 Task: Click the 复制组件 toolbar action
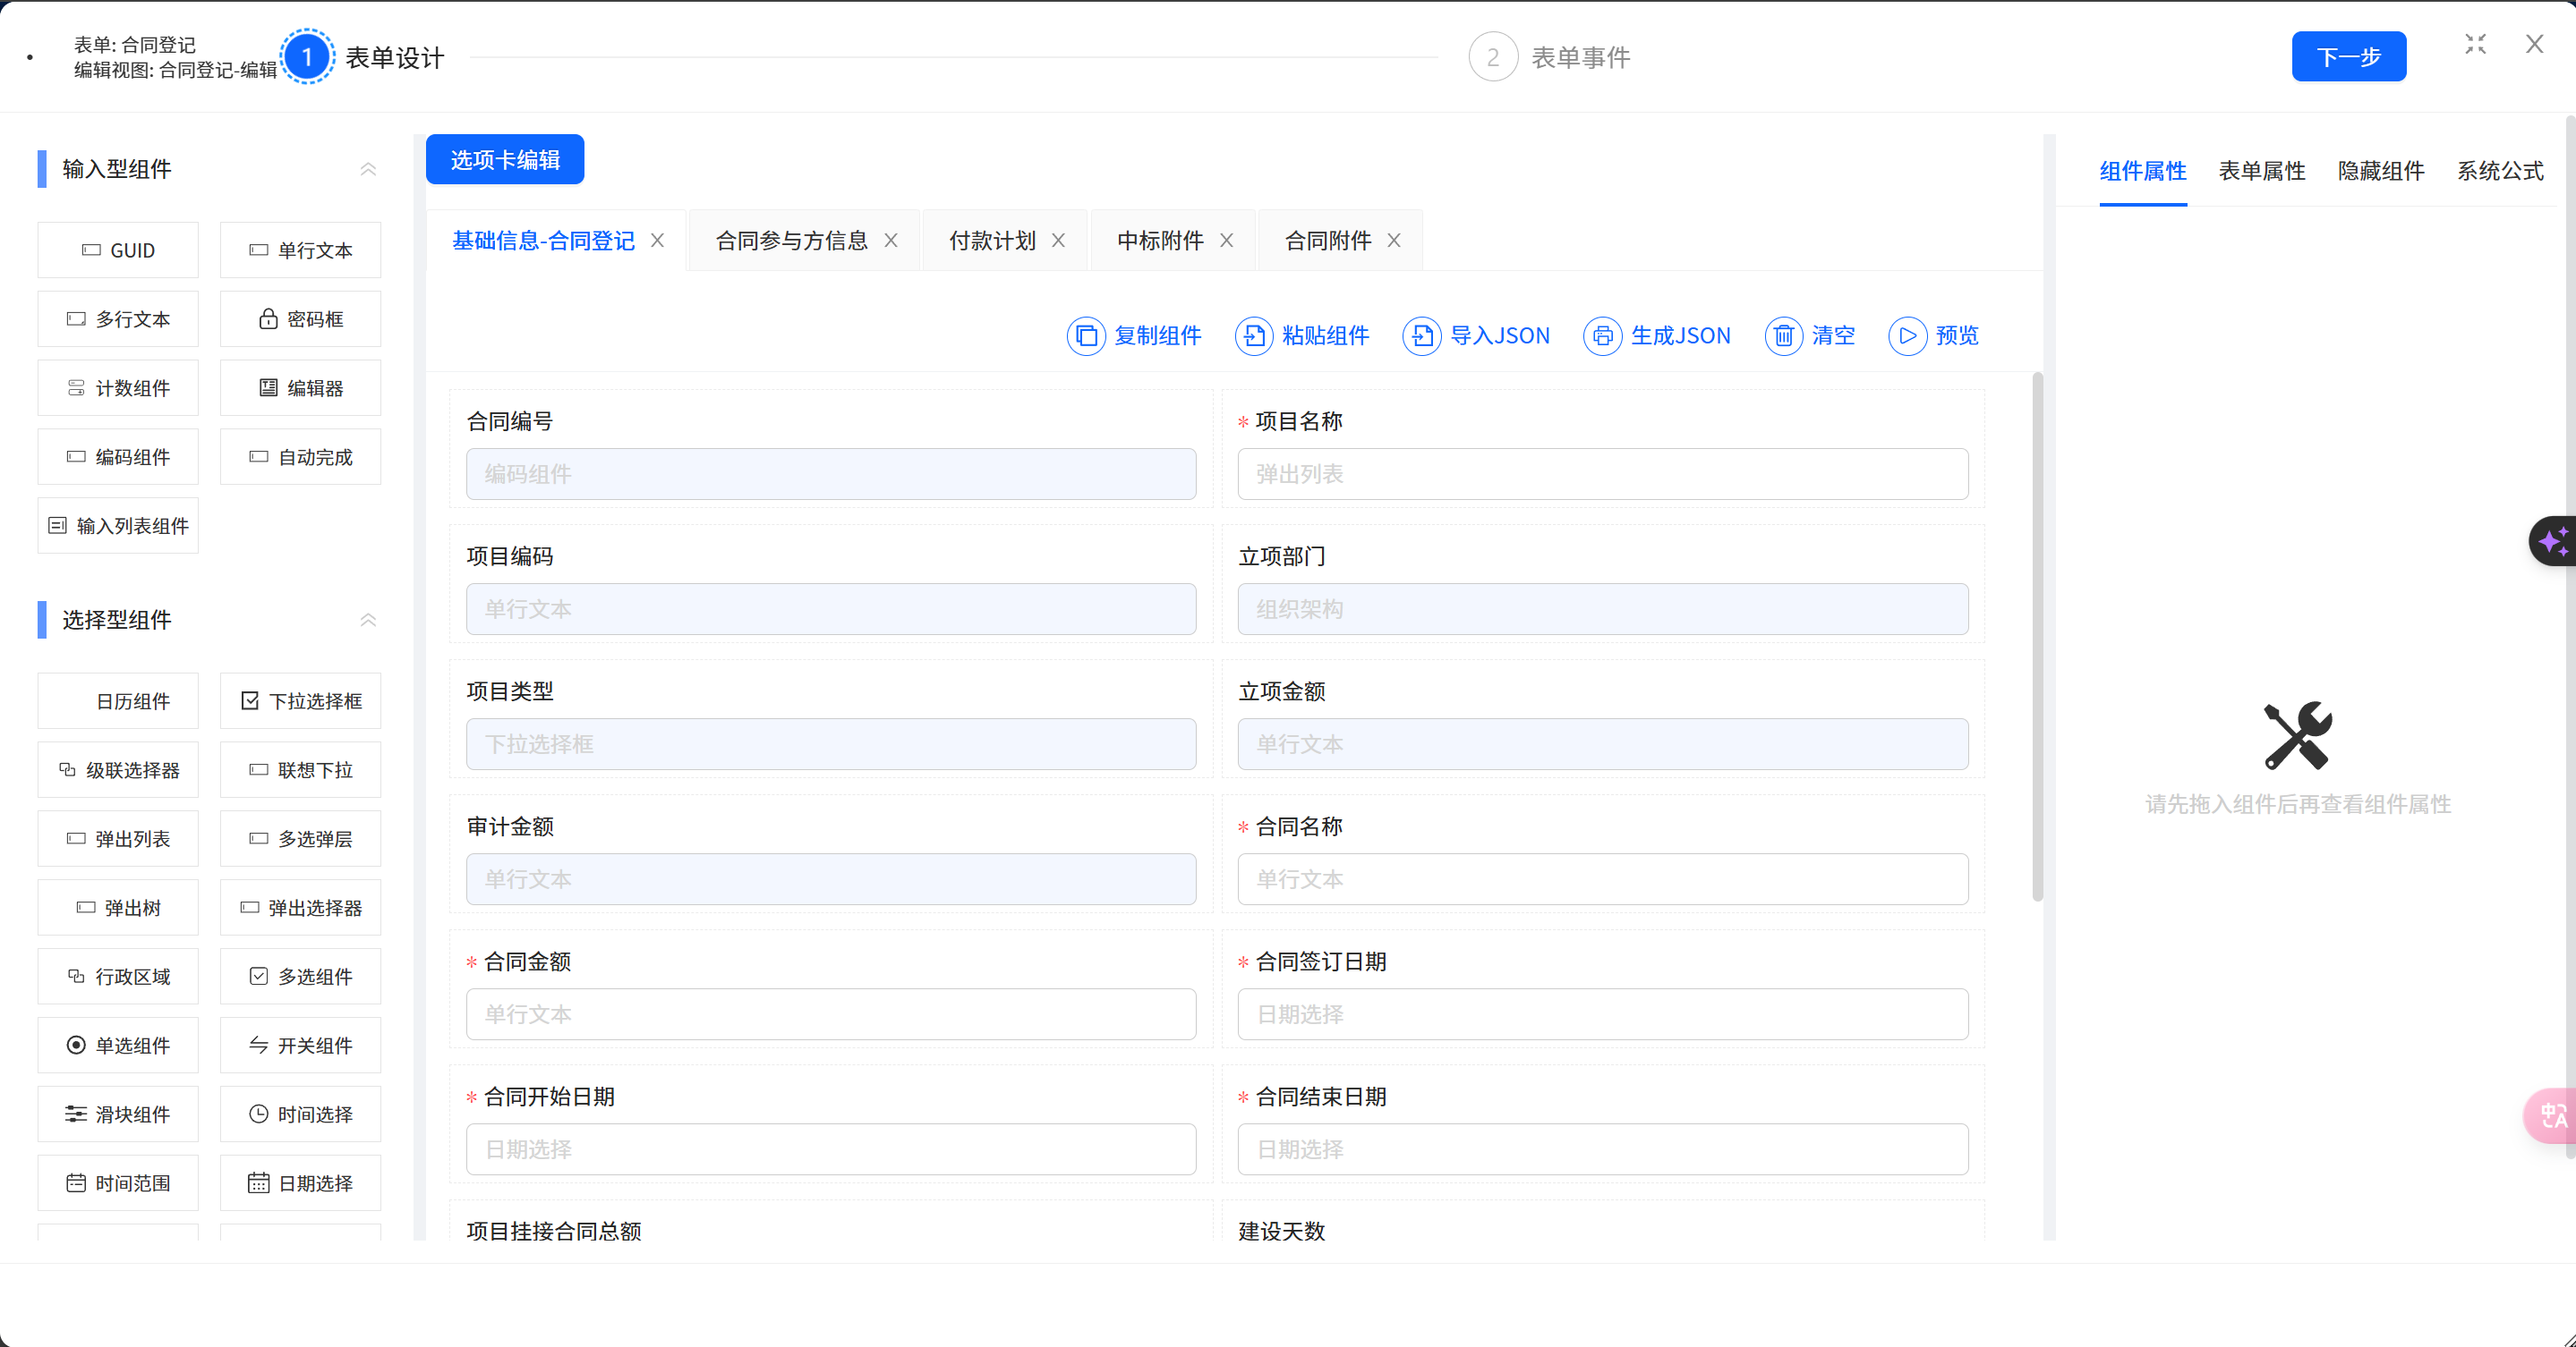[1134, 335]
